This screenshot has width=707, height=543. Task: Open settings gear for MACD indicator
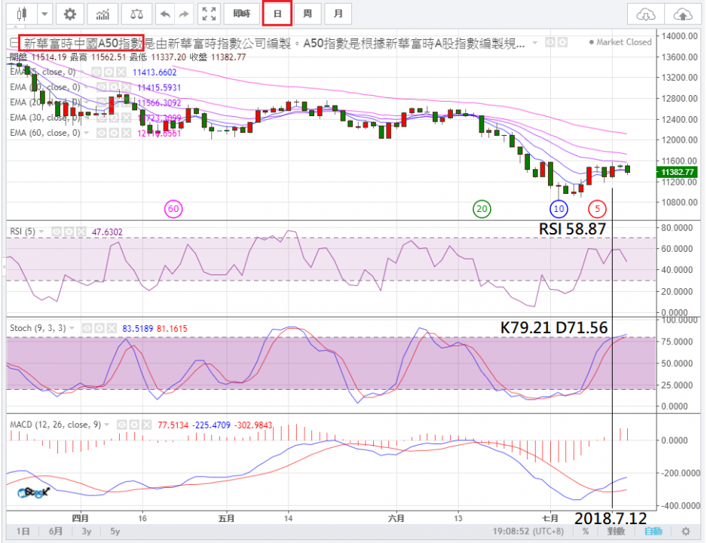pos(134,425)
